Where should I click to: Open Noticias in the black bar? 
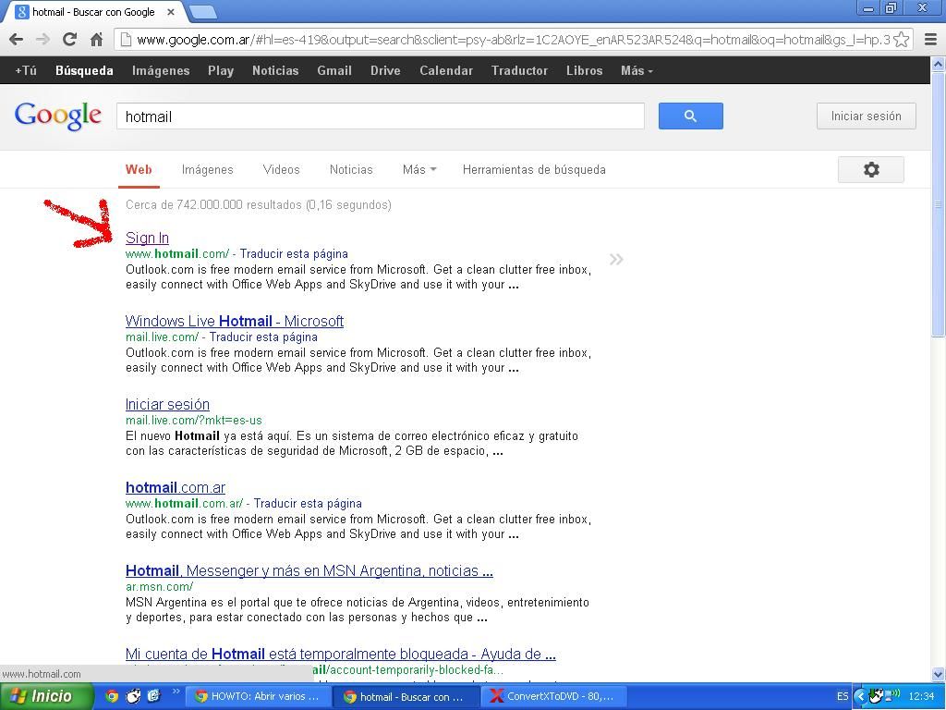[x=275, y=70]
